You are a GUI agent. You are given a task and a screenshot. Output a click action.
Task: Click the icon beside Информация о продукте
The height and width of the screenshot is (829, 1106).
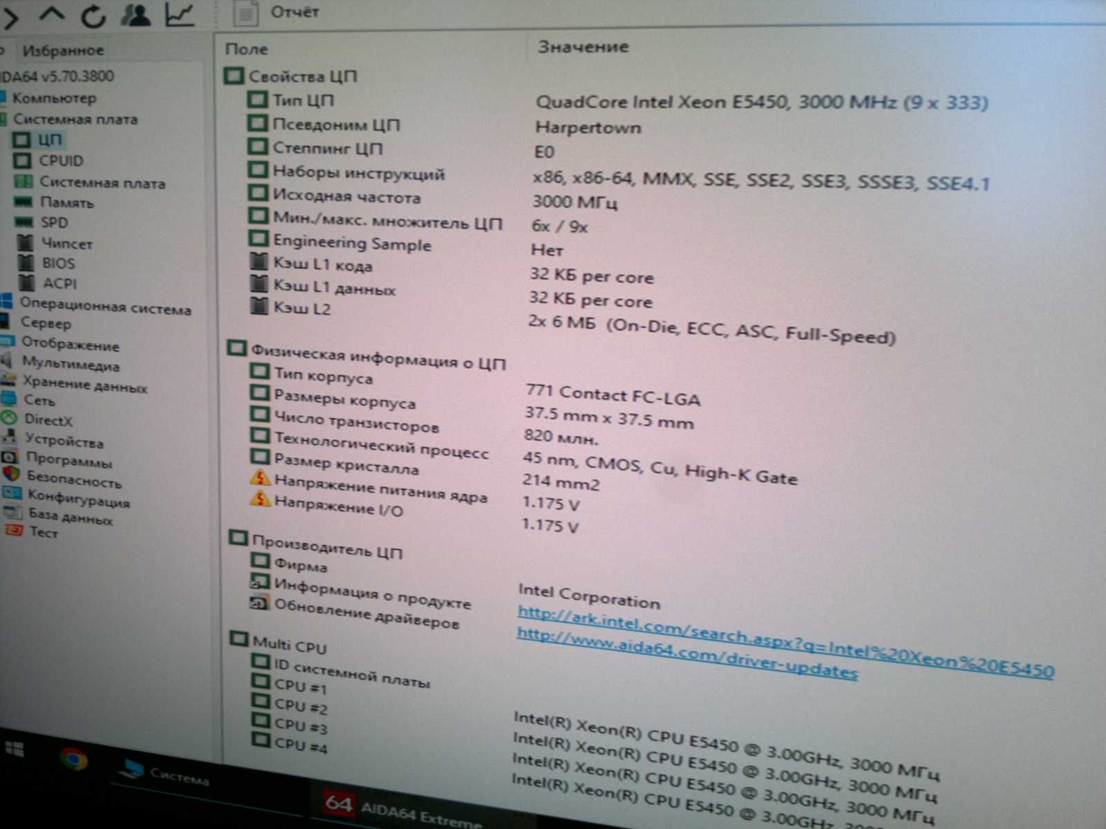coord(259,582)
